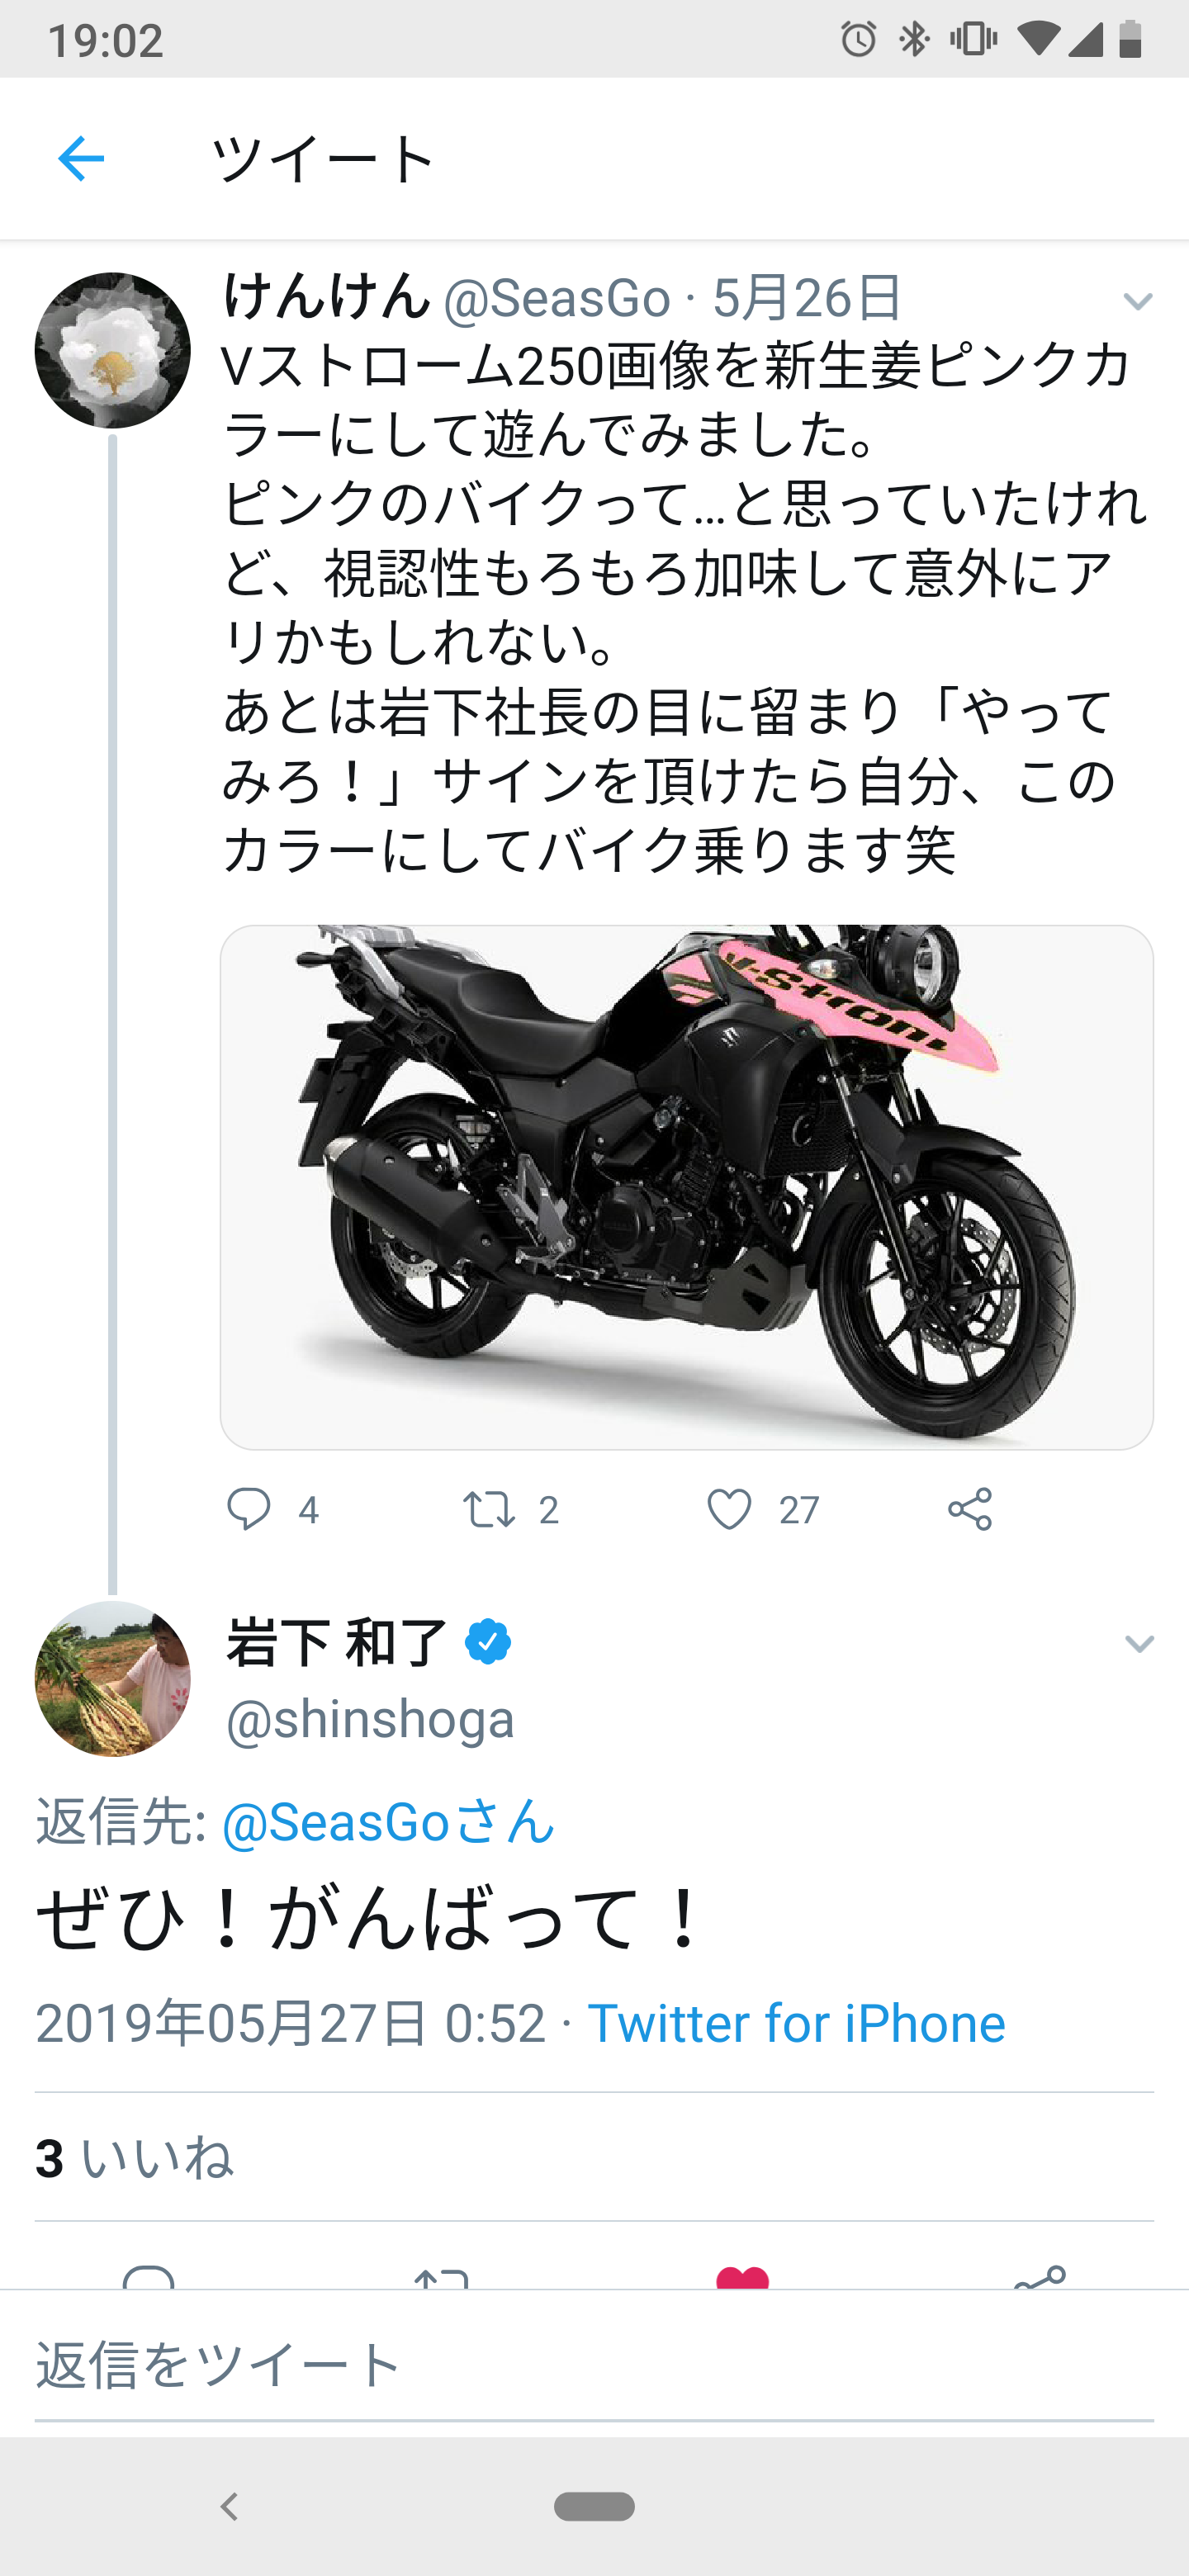This screenshot has height=2576, width=1189.
Task: Tap the back arrow in header
Action: pyautogui.click(x=81, y=159)
